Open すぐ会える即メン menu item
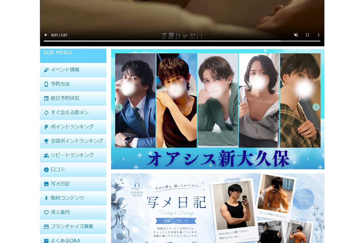360x243 pixels. [x=73, y=113]
